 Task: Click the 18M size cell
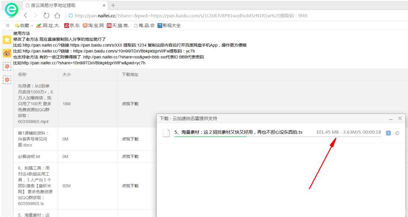(66, 104)
